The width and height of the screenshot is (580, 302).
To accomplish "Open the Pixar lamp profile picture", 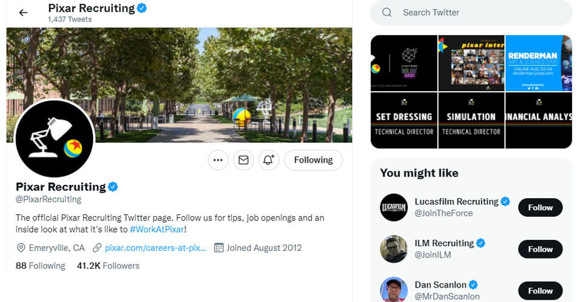I will 54,140.
